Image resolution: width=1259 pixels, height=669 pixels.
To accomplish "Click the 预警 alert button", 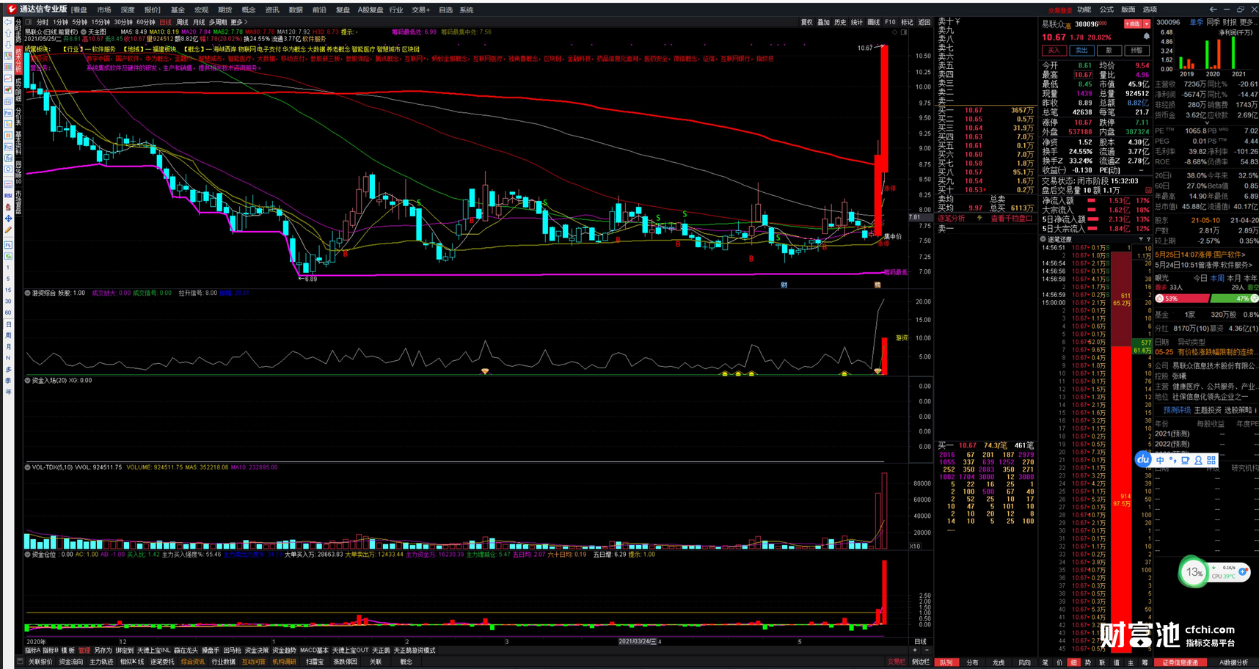I will click(1136, 51).
